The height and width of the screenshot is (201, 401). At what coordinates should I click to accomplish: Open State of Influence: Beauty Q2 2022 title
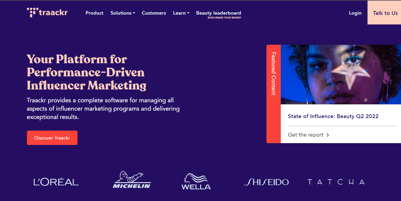click(x=333, y=116)
